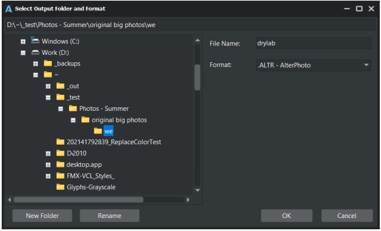
Task: Select the 'Work (D:)' tree label
Action: [x=55, y=52]
